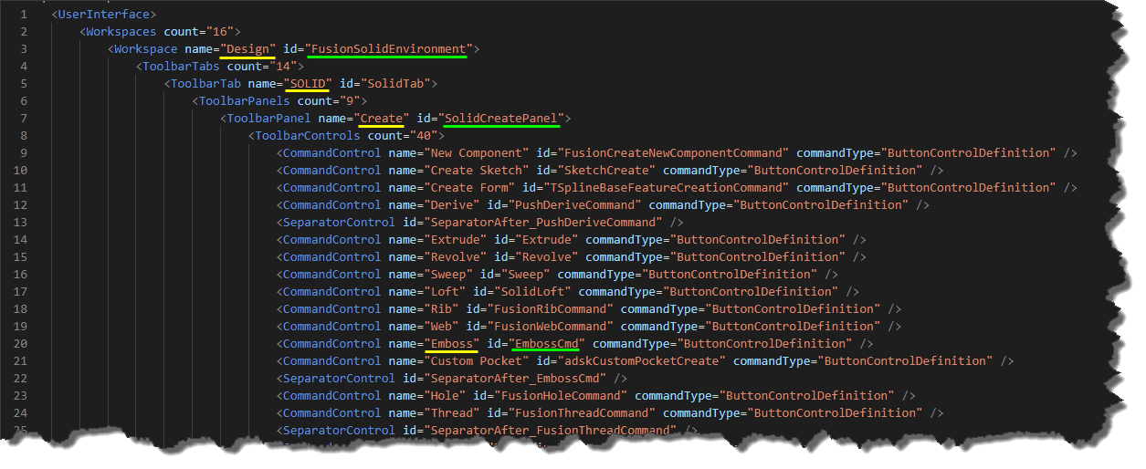Click the id value "Revolve" on line 15
Viewport: 1146px width, 469px height.
(x=547, y=256)
